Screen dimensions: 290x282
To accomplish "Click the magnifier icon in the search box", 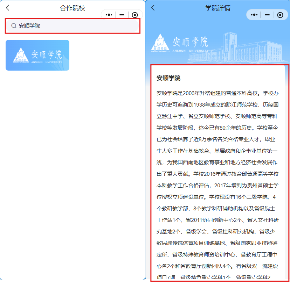I will (x=14, y=26).
